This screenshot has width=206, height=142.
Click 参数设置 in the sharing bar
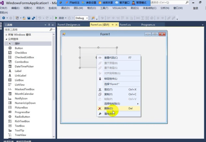89,3
